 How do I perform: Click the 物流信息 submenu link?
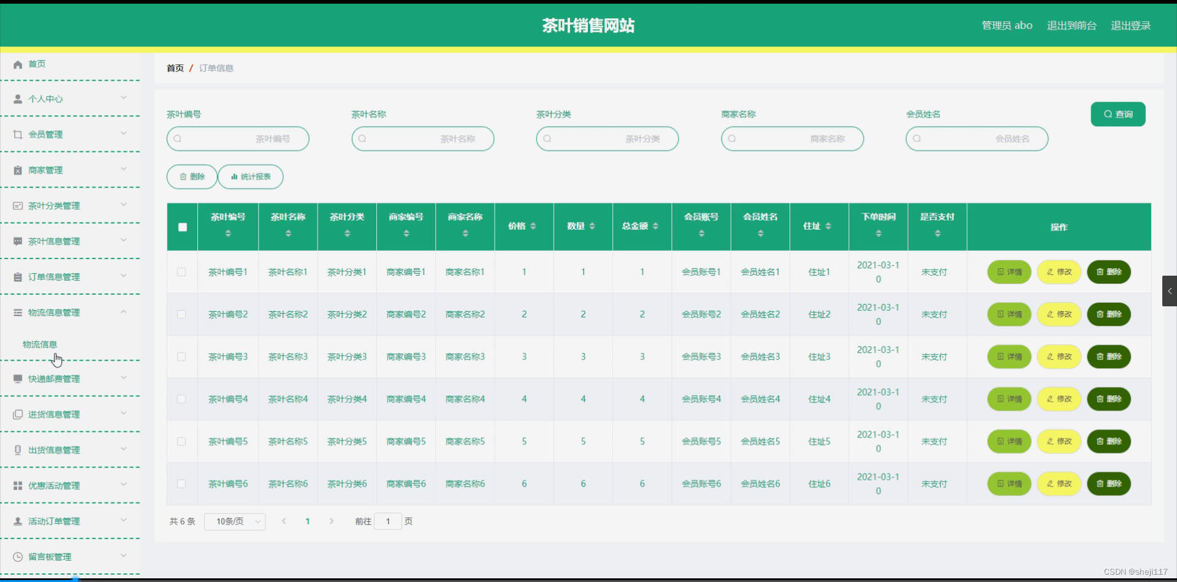point(40,344)
